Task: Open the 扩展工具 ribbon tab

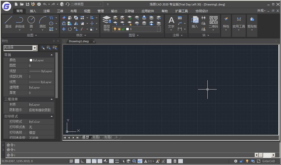Action: (x=181, y=11)
